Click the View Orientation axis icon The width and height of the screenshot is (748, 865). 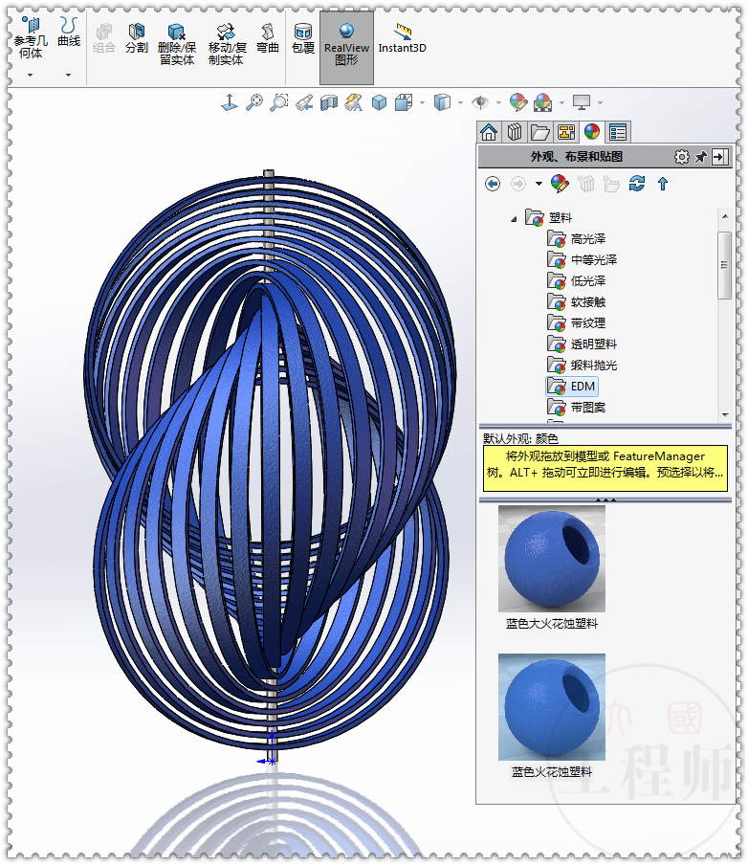point(230,102)
